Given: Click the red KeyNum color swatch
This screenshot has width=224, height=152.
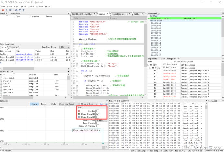Looking at the screenshot, I should pos(79,111).
